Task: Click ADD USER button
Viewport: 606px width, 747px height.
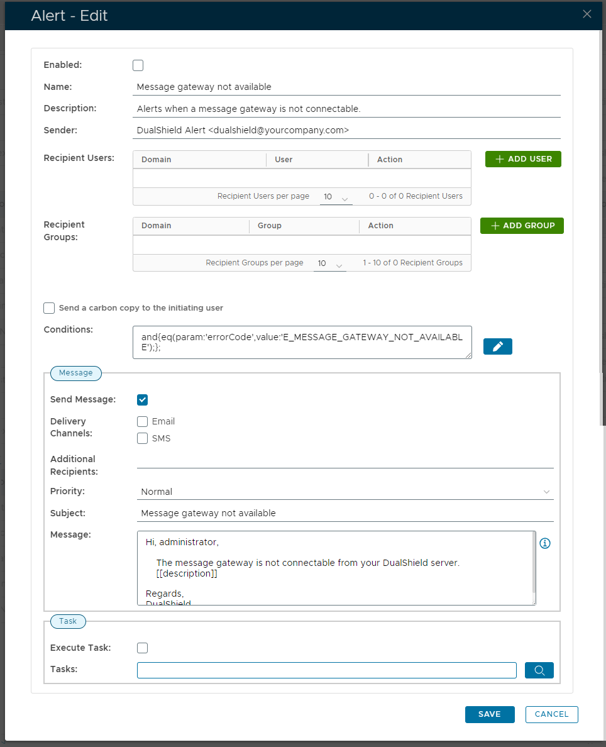Action: (523, 159)
